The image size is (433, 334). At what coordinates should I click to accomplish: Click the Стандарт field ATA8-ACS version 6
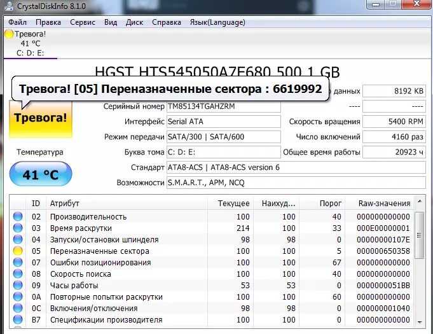pyautogui.click(x=296, y=167)
